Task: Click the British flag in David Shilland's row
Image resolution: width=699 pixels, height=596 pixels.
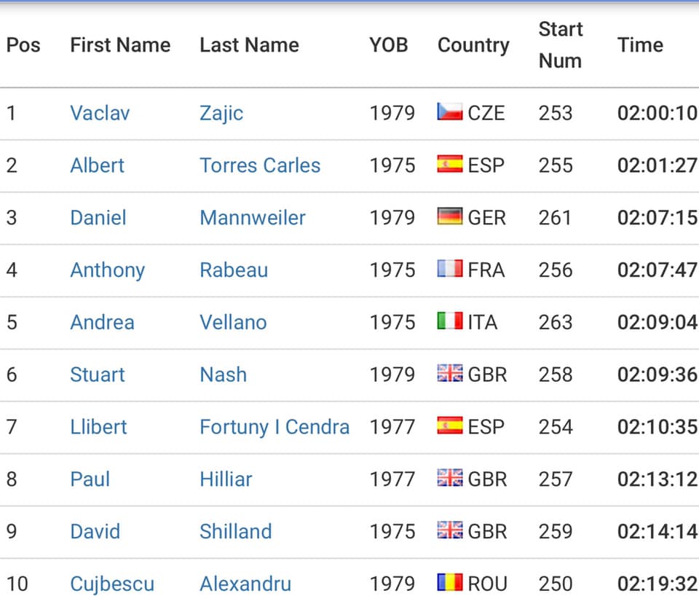Action: 450,530
